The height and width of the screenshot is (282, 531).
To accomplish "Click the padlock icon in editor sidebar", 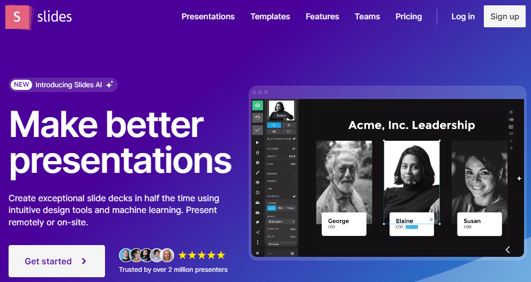I will (257, 153).
